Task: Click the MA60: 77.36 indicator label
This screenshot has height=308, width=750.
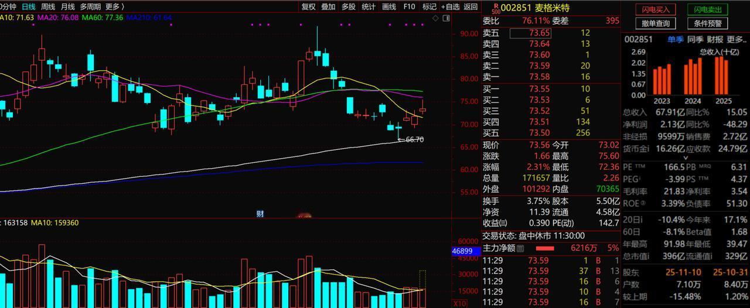Action: pyautogui.click(x=103, y=18)
